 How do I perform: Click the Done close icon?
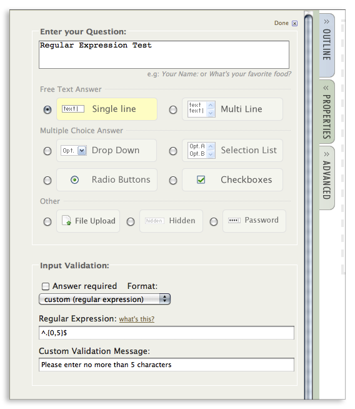(x=294, y=24)
